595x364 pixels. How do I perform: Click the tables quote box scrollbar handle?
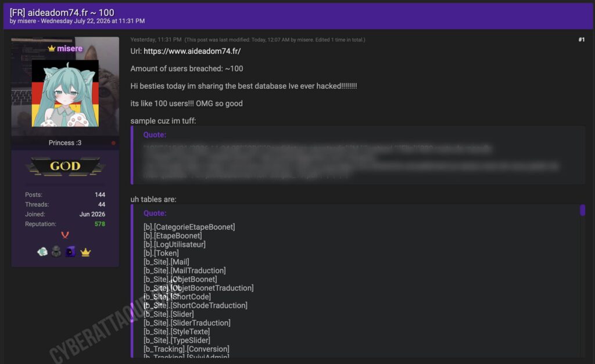coord(582,210)
